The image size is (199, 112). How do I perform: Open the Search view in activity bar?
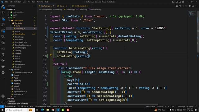3,12
